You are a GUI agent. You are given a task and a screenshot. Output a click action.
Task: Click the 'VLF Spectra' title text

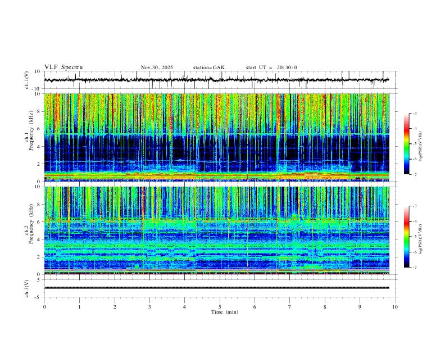[63, 67]
